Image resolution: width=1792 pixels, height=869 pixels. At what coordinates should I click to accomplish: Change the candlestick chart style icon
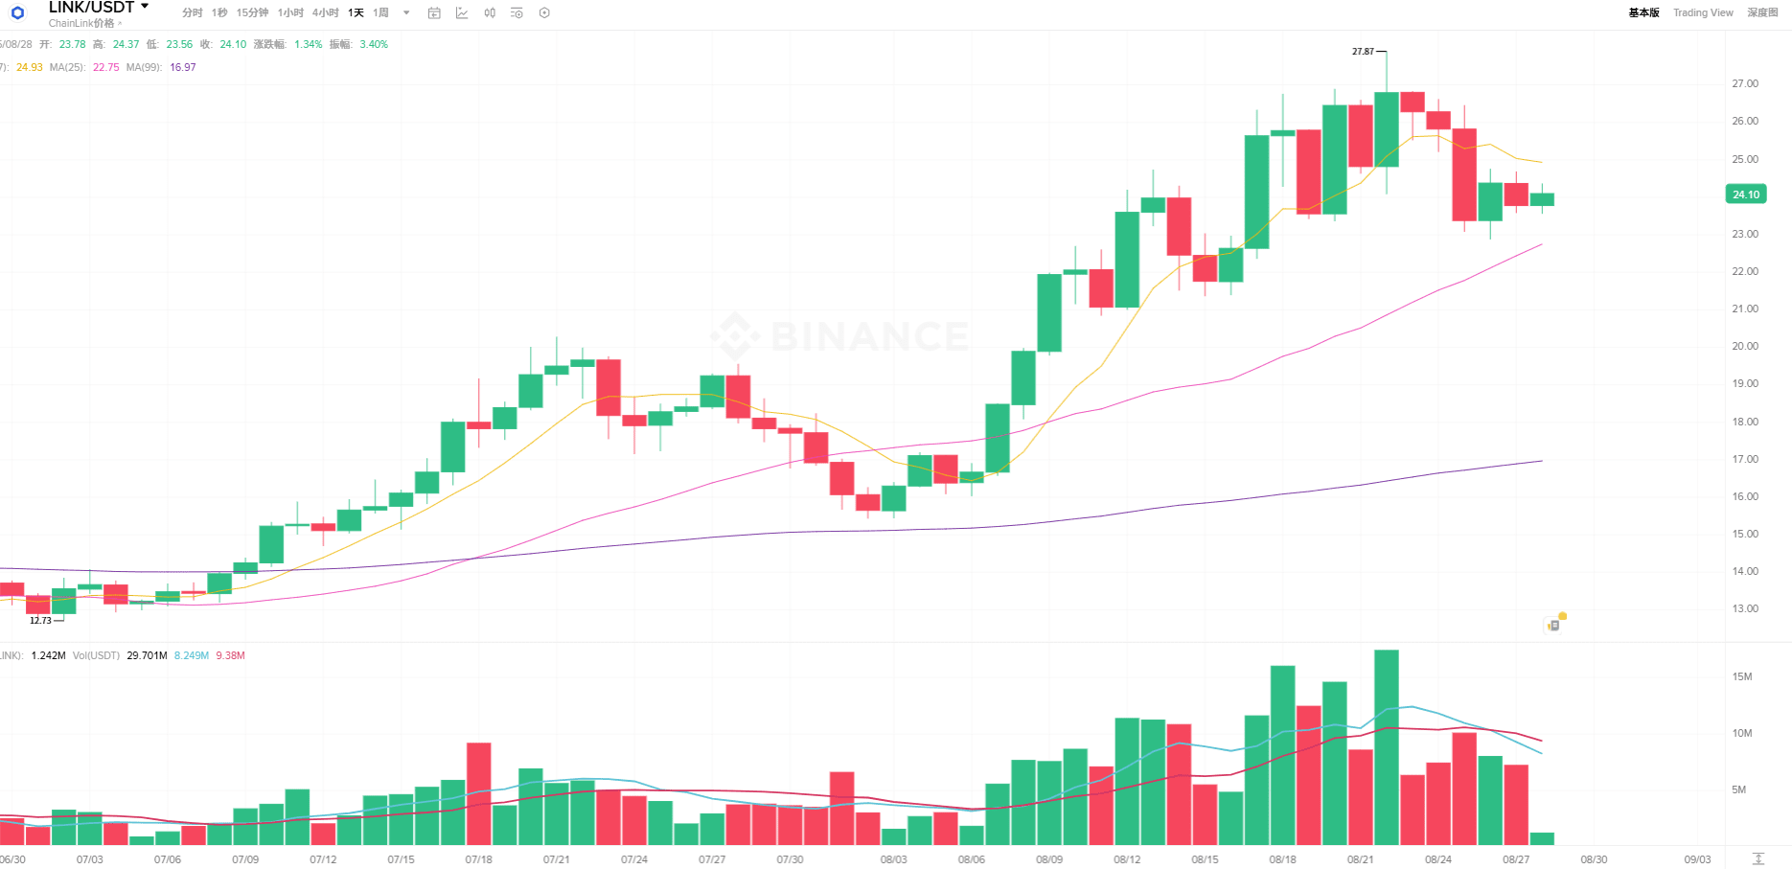click(x=490, y=13)
